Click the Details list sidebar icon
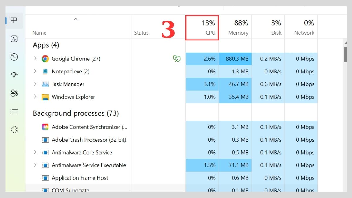Image resolution: width=352 pixels, height=198 pixels. click(15, 111)
